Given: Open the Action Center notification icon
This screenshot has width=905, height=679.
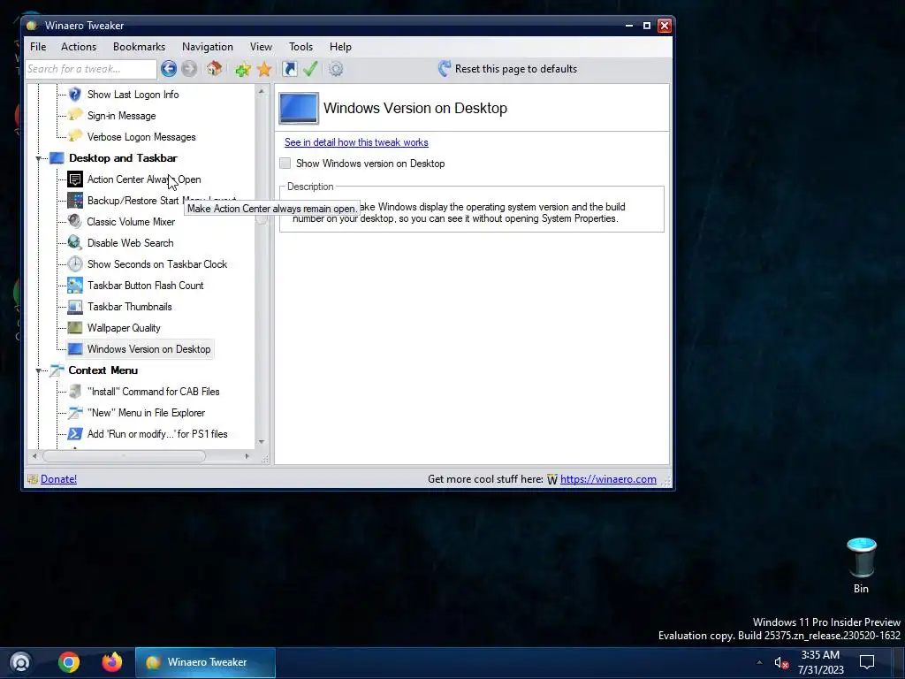Looking at the screenshot, I should coord(866,662).
